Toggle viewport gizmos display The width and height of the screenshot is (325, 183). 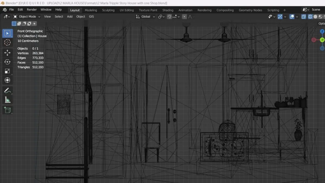coord(280,17)
